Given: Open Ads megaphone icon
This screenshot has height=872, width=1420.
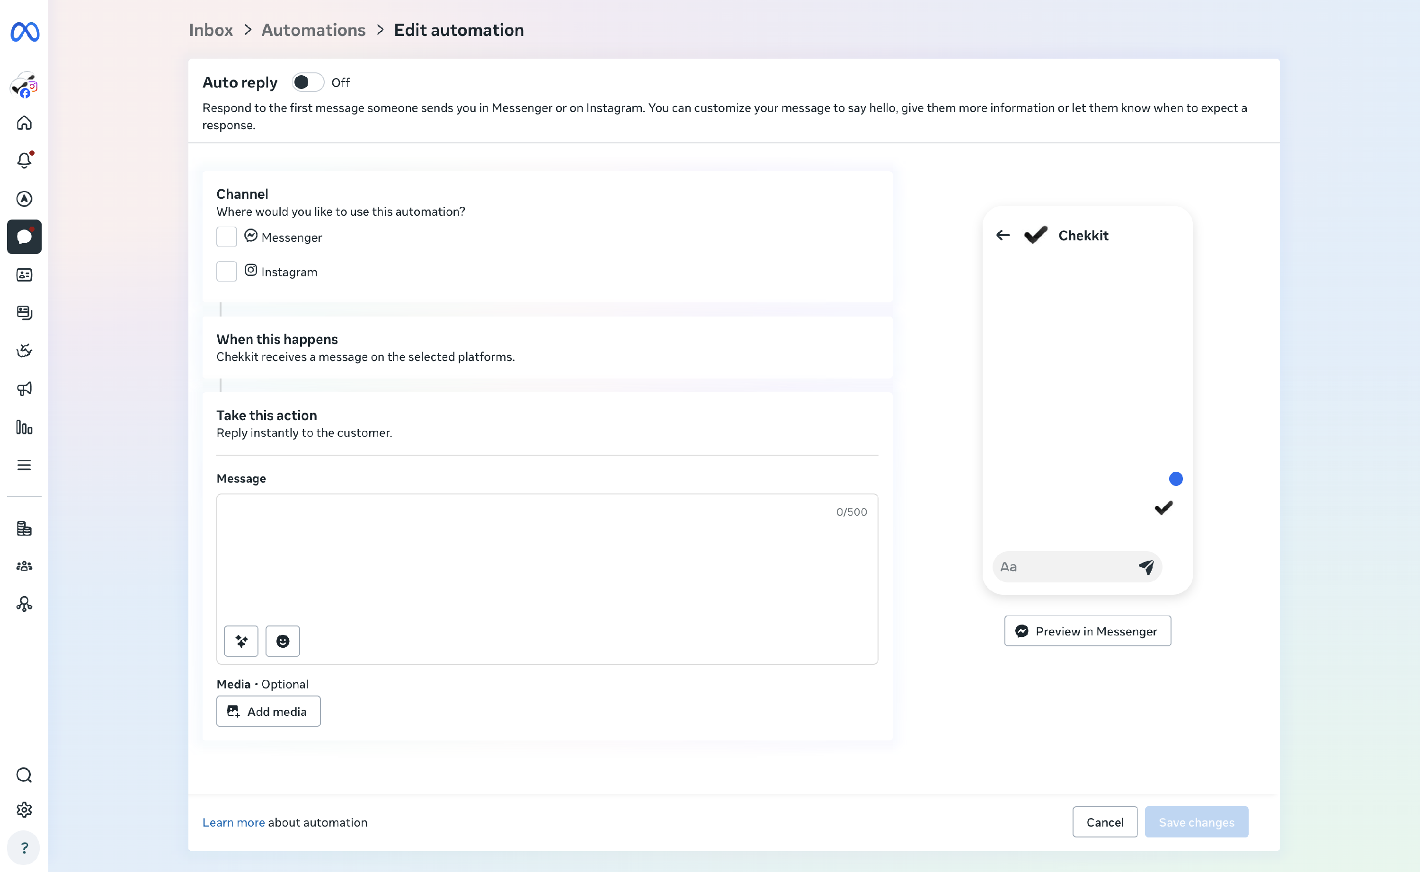Looking at the screenshot, I should [x=24, y=389].
